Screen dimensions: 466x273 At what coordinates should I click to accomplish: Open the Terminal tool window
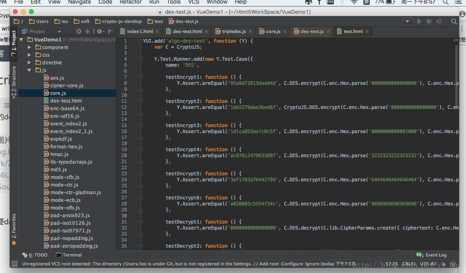[x=69, y=255]
